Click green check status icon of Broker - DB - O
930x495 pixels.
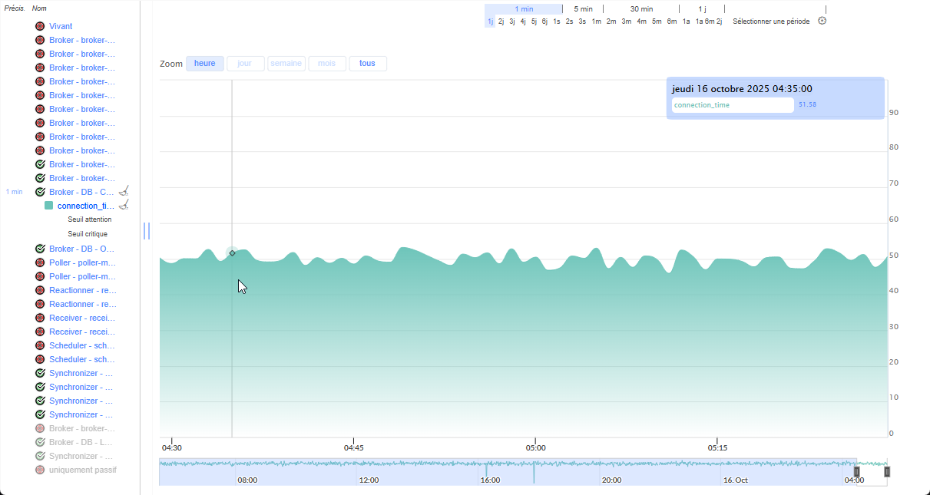click(x=40, y=249)
